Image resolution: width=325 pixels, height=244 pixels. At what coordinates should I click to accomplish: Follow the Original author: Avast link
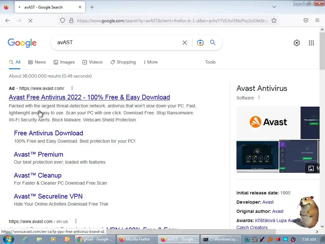[278, 211]
